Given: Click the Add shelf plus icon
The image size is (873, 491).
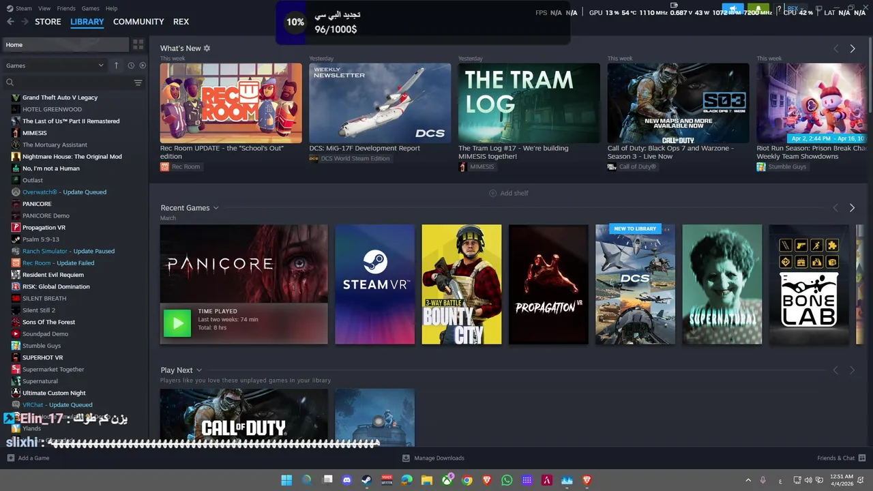Looking at the screenshot, I should (493, 193).
